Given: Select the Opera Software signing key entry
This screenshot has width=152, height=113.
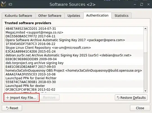Looking at the screenshot, I should click(74, 38).
